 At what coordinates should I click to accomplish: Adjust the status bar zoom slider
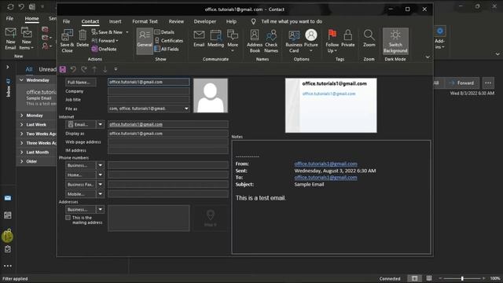pyautogui.click(x=462, y=278)
